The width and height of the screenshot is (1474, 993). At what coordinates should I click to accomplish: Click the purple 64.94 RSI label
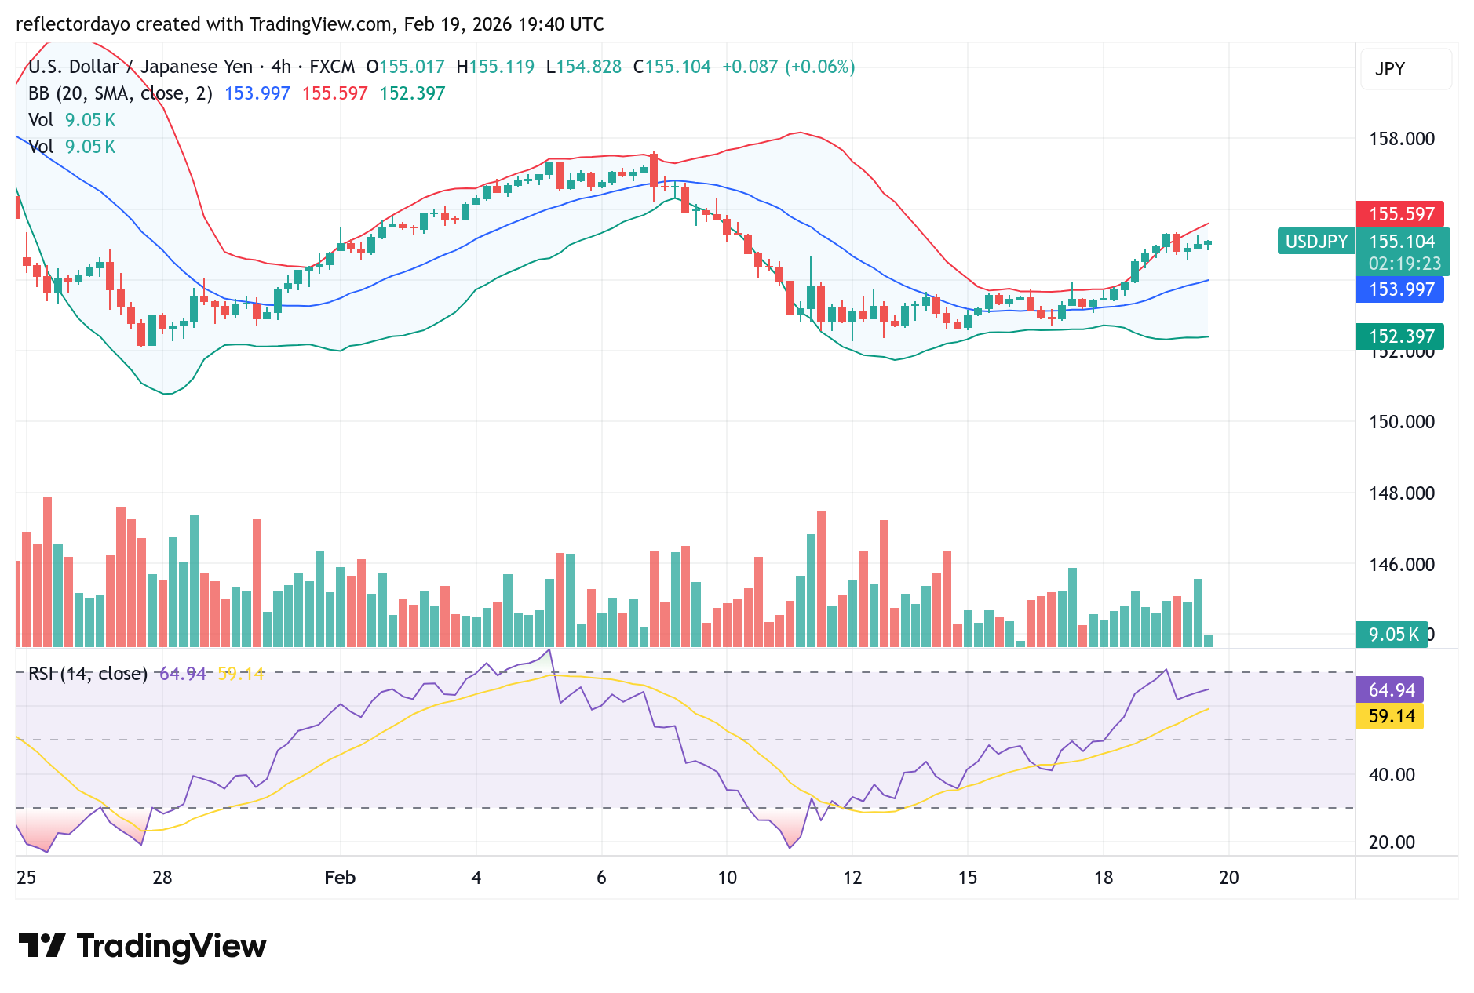1392,690
